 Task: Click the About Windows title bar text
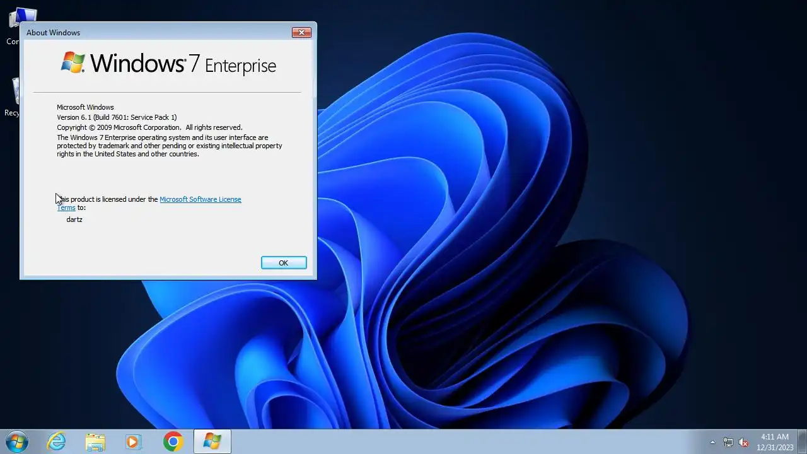pyautogui.click(x=53, y=33)
